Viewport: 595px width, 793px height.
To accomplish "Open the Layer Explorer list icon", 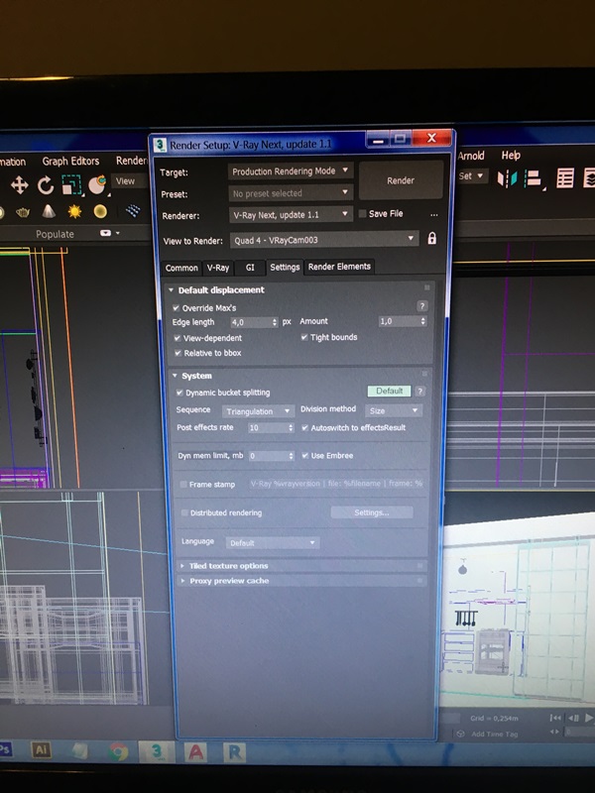I will point(565,178).
